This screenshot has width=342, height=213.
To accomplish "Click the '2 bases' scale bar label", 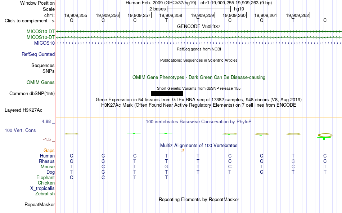I will click(157, 9).
